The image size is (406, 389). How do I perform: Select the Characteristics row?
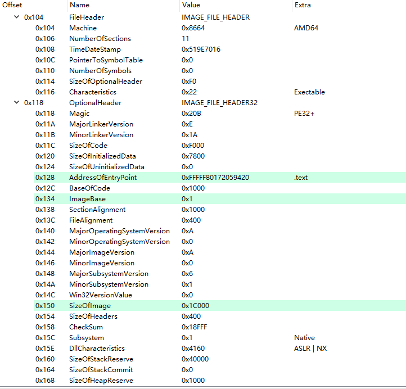(93, 92)
